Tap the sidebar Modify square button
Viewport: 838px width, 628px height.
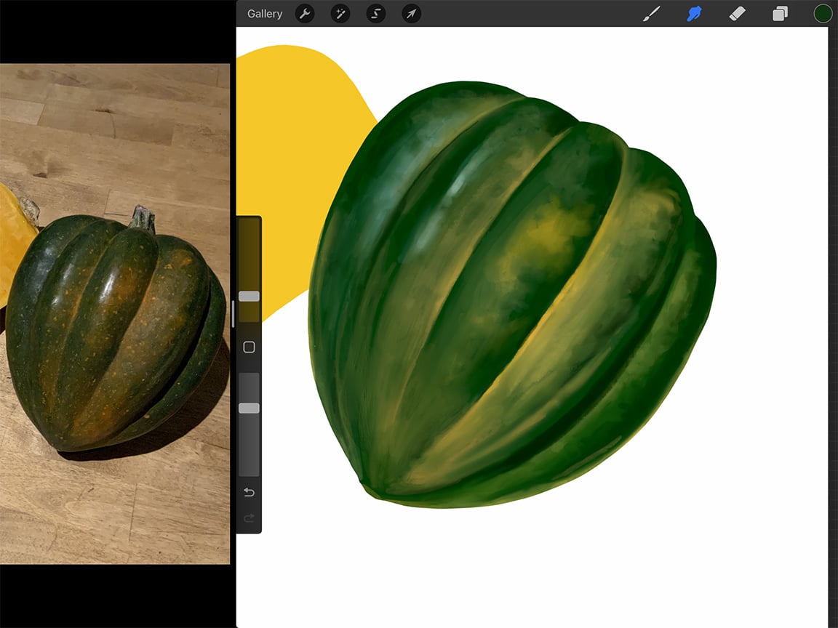coord(249,347)
